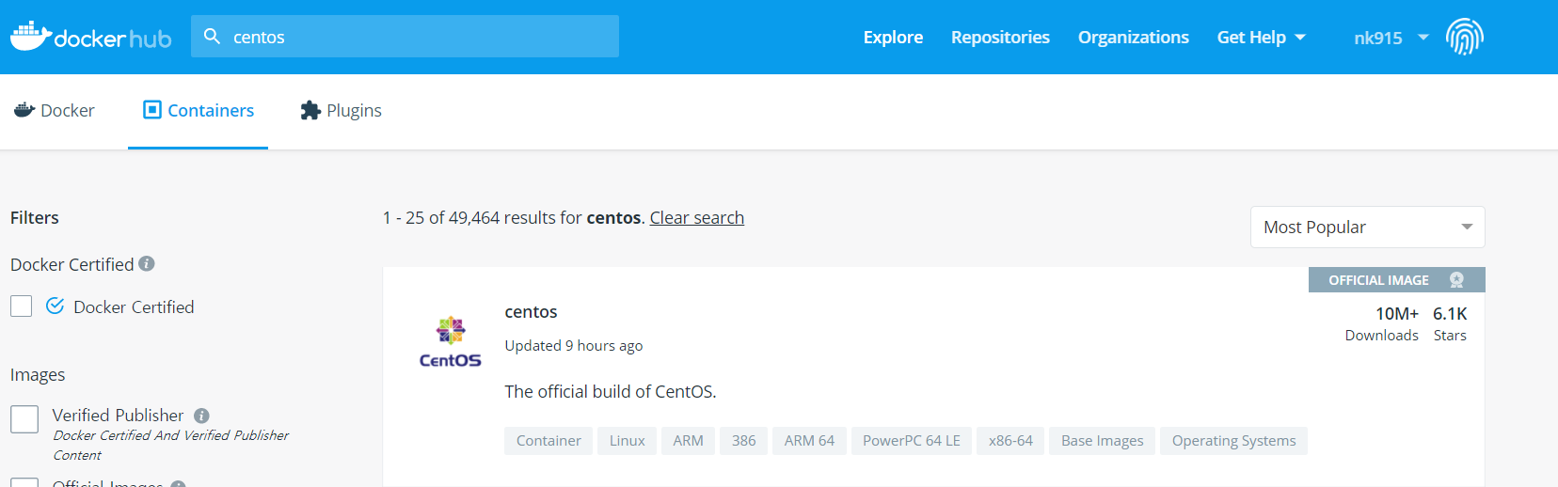1558x487 pixels.
Task: Select the Base Images tag
Action: pyautogui.click(x=1103, y=441)
